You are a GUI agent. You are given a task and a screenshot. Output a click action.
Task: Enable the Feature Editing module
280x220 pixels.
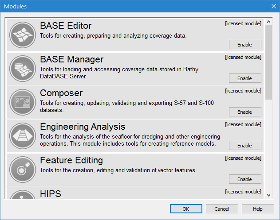click(245, 179)
